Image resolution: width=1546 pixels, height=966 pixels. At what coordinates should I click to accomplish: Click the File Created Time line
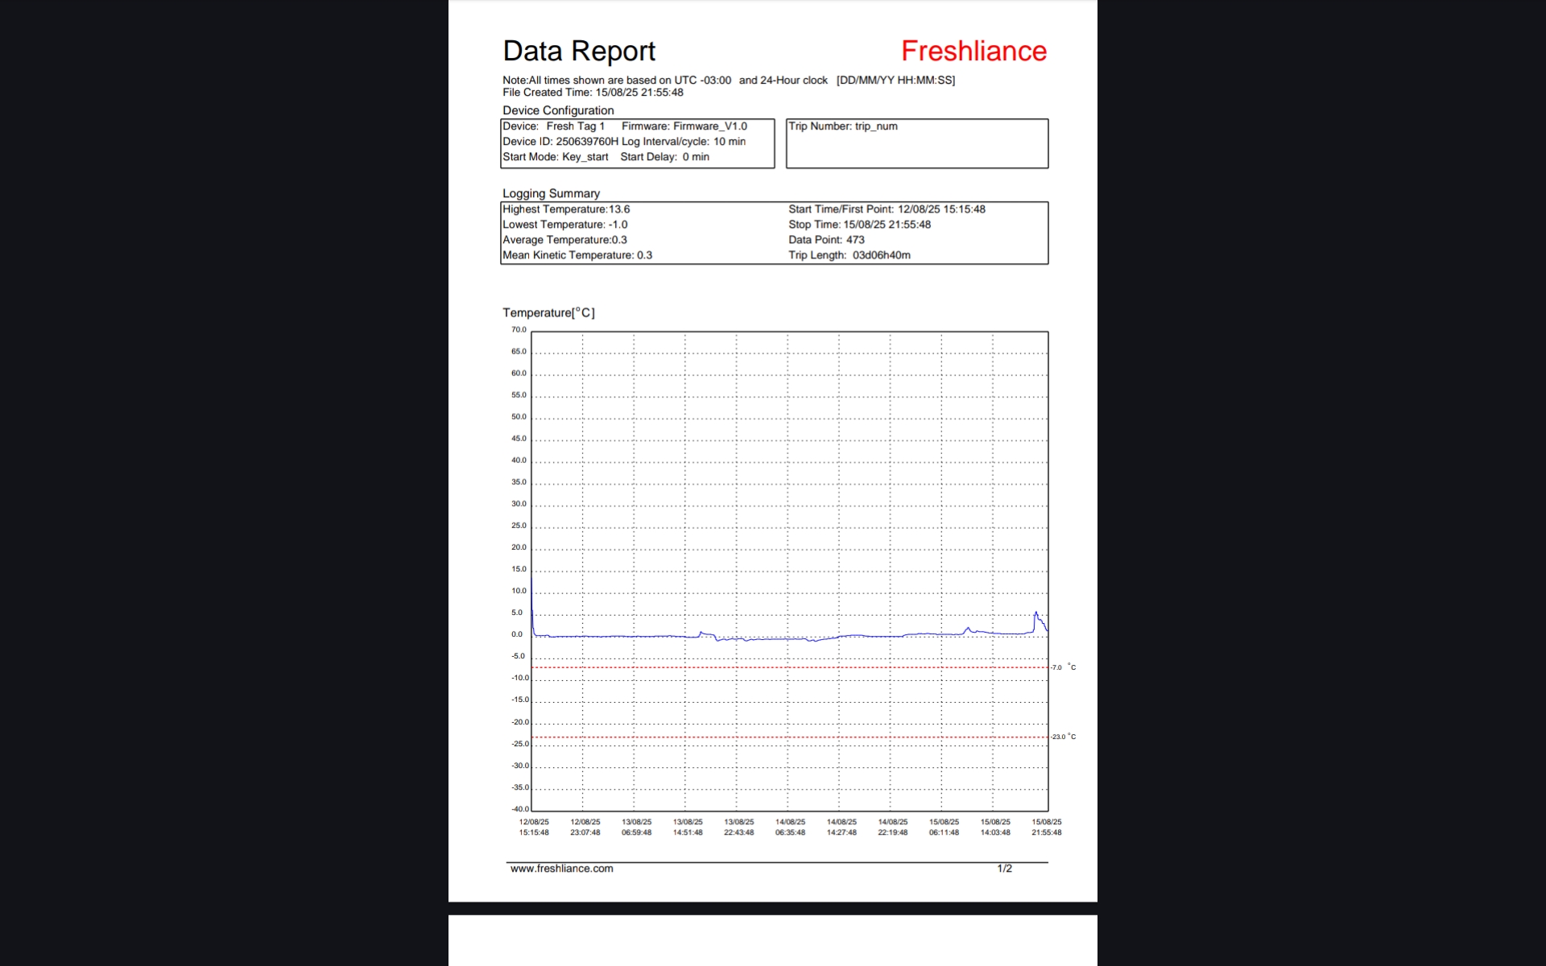coord(593,93)
